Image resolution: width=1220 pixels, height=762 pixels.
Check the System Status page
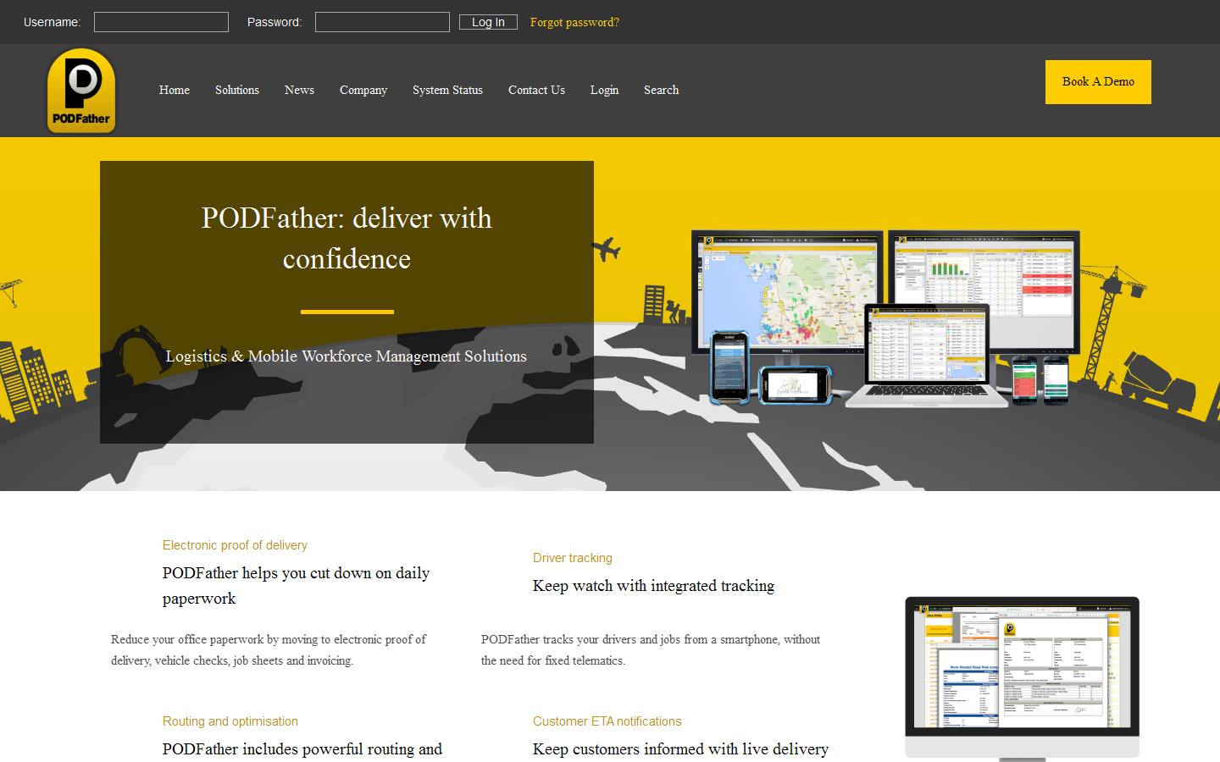coord(447,91)
